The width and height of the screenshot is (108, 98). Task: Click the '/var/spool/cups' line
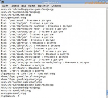29,48
